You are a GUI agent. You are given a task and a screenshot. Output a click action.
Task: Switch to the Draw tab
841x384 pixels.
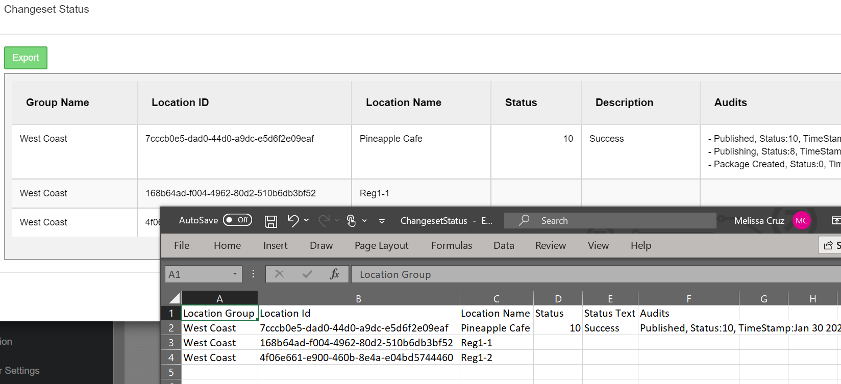321,246
